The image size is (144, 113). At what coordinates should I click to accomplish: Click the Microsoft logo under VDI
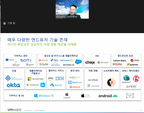pos(103,63)
